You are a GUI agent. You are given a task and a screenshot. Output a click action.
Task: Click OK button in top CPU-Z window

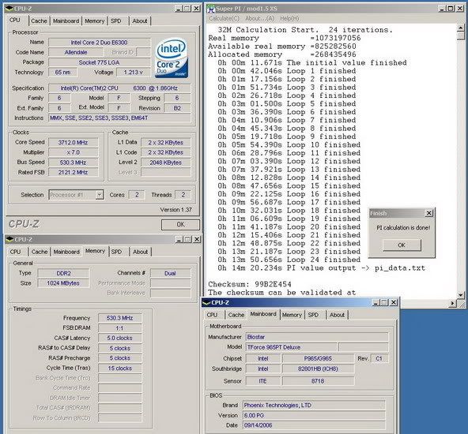coord(180,224)
